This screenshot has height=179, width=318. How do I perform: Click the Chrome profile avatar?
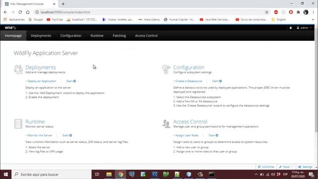pyautogui.click(x=306, y=12)
